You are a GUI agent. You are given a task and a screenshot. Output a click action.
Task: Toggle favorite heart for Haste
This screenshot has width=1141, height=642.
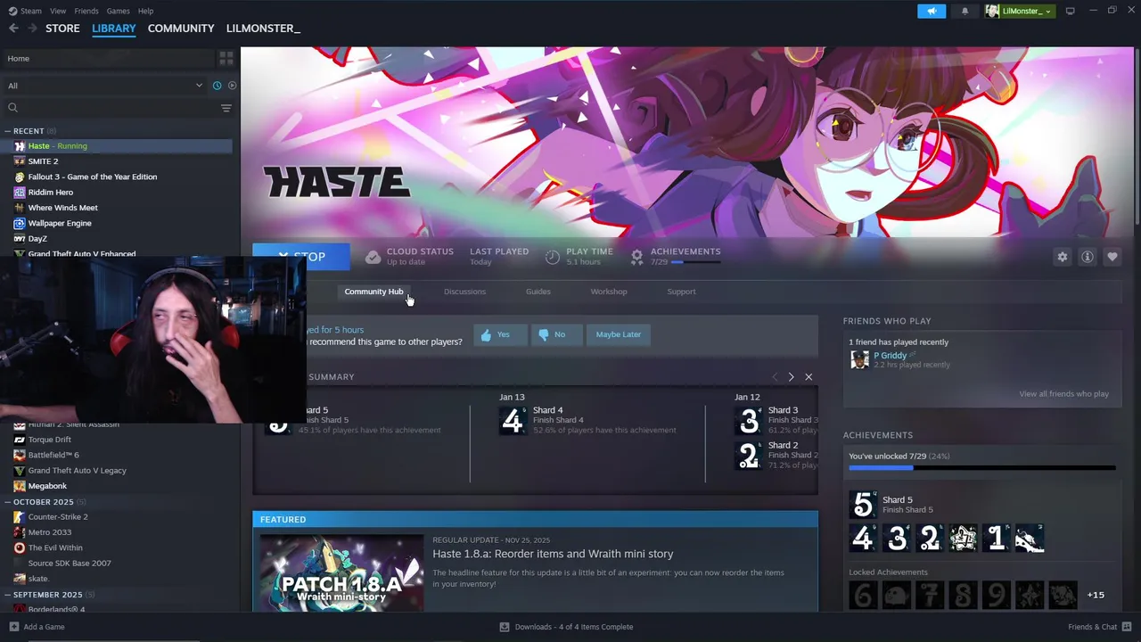[x=1112, y=257]
